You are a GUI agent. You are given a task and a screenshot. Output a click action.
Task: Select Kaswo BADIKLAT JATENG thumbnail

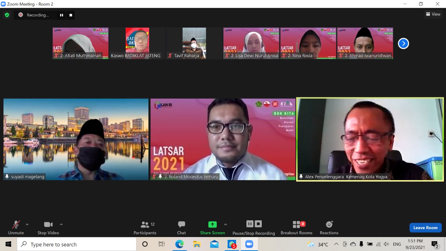[x=137, y=43]
